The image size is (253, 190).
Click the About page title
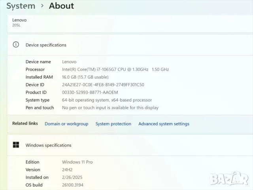(x=61, y=6)
